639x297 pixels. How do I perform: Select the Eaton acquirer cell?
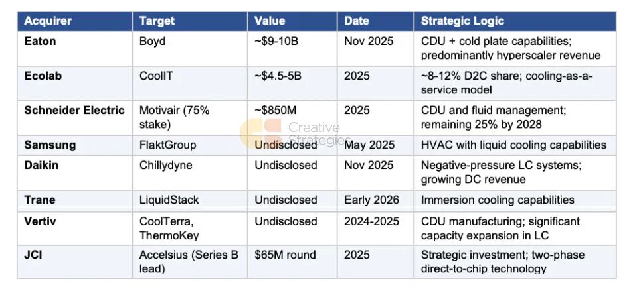41,41
